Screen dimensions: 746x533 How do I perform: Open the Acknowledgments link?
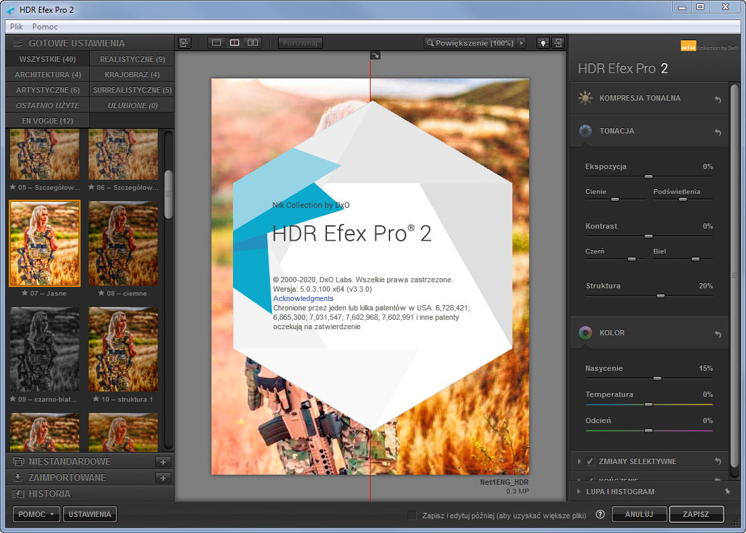[x=303, y=298]
